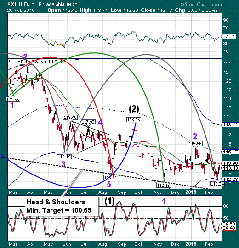Click the stochastic value tag 24.43
Image resolution: width=239 pixels, height=248 pixels.
click(x=229, y=228)
